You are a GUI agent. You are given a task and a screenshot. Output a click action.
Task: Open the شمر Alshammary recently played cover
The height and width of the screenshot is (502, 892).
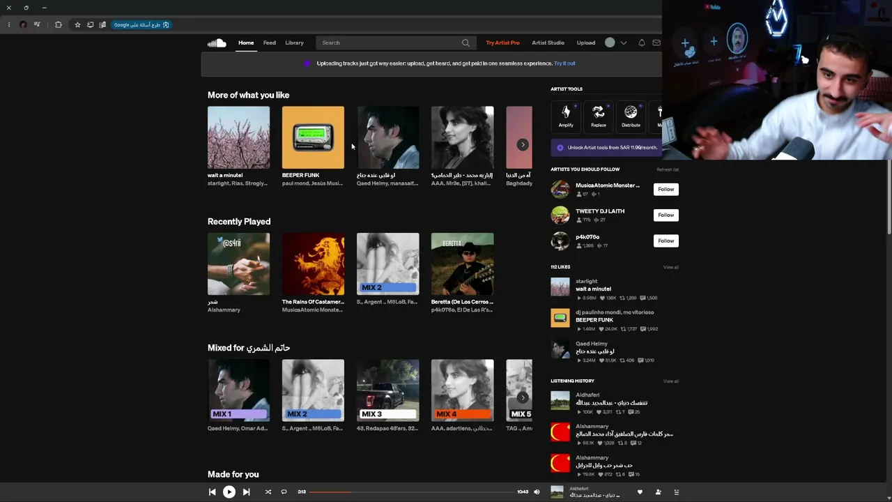point(238,264)
